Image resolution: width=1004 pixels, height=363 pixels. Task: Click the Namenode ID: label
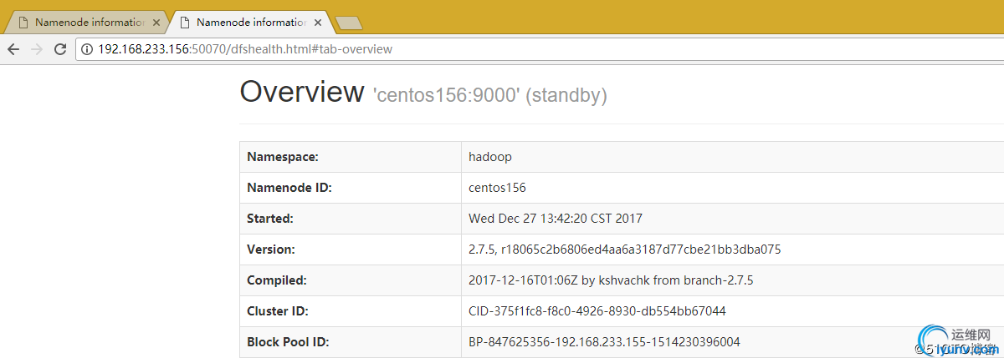click(289, 188)
